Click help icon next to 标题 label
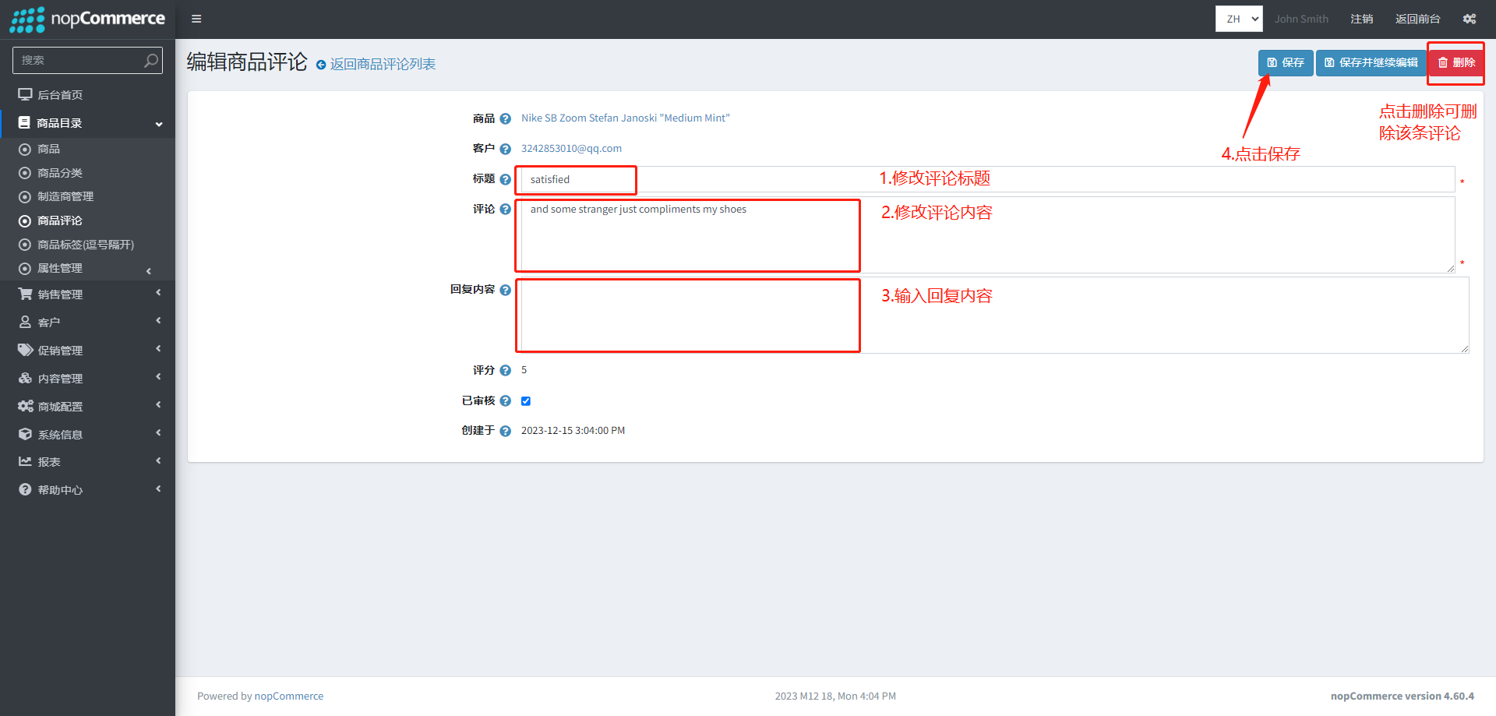This screenshot has width=1496, height=716. (505, 180)
